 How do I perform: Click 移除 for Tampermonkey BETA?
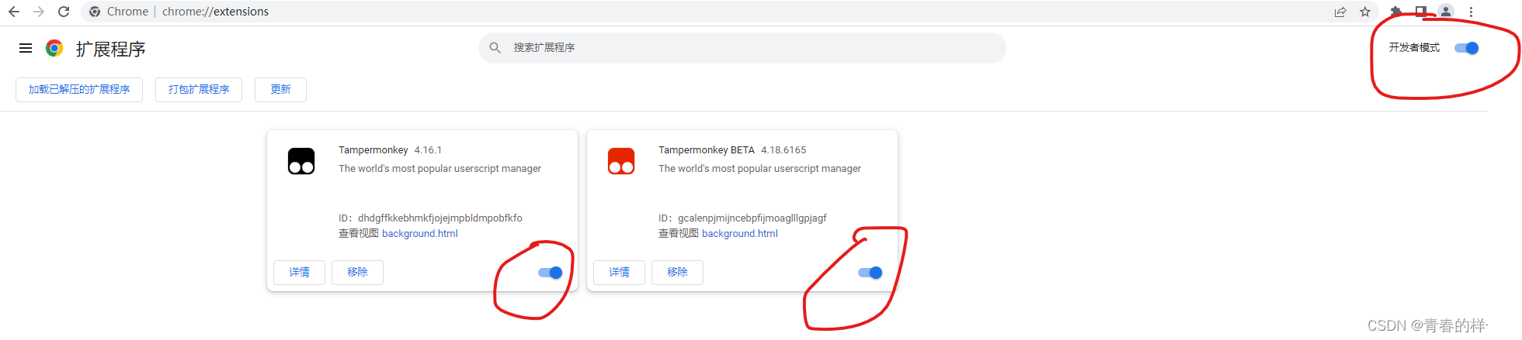pos(677,273)
